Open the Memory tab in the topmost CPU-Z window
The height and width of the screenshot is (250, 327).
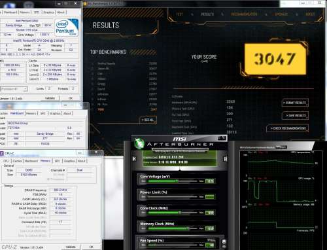click(x=25, y=12)
